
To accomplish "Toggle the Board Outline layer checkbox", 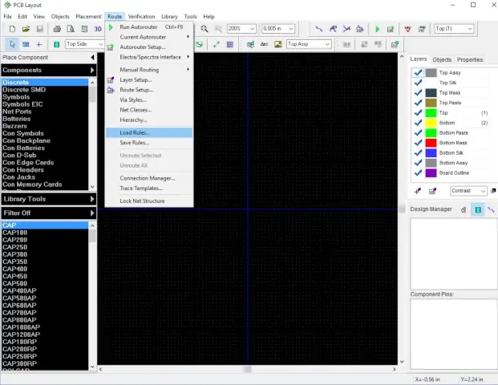I will coord(418,172).
